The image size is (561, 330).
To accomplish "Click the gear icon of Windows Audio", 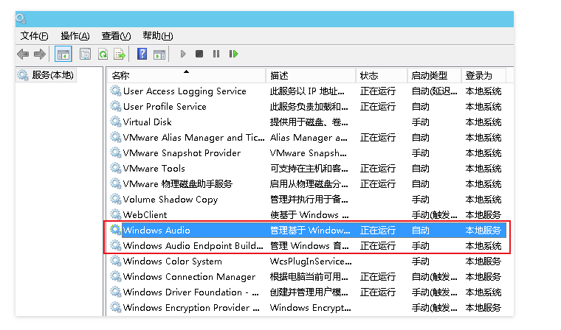I will [x=115, y=230].
